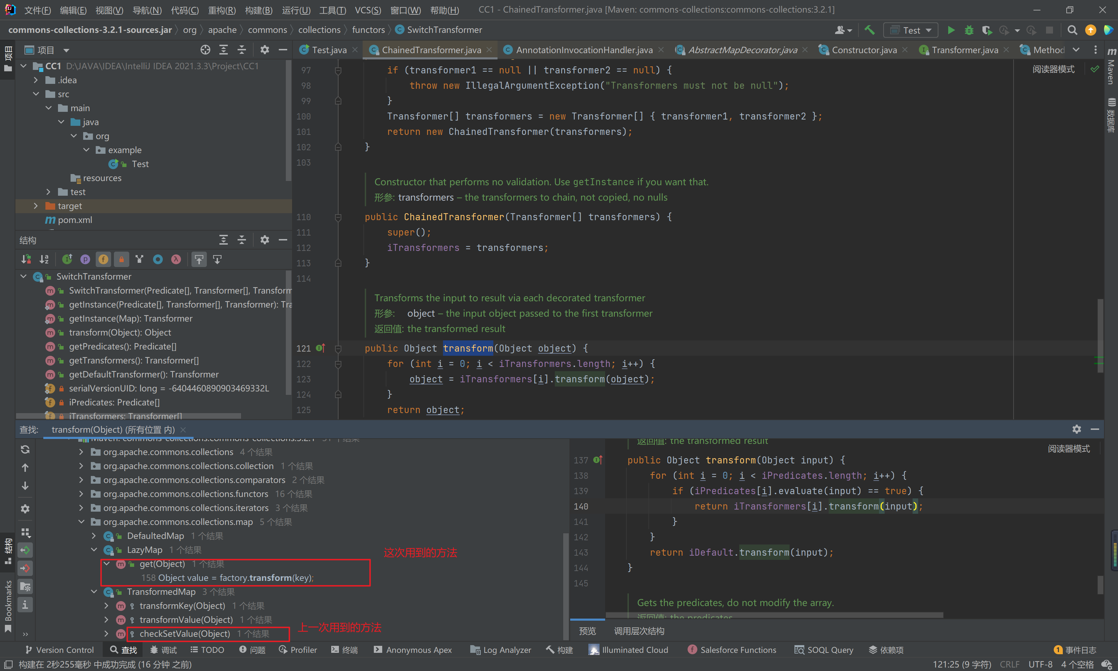Open the Version Control tool window
The width and height of the screenshot is (1118, 671).
pyautogui.click(x=60, y=650)
